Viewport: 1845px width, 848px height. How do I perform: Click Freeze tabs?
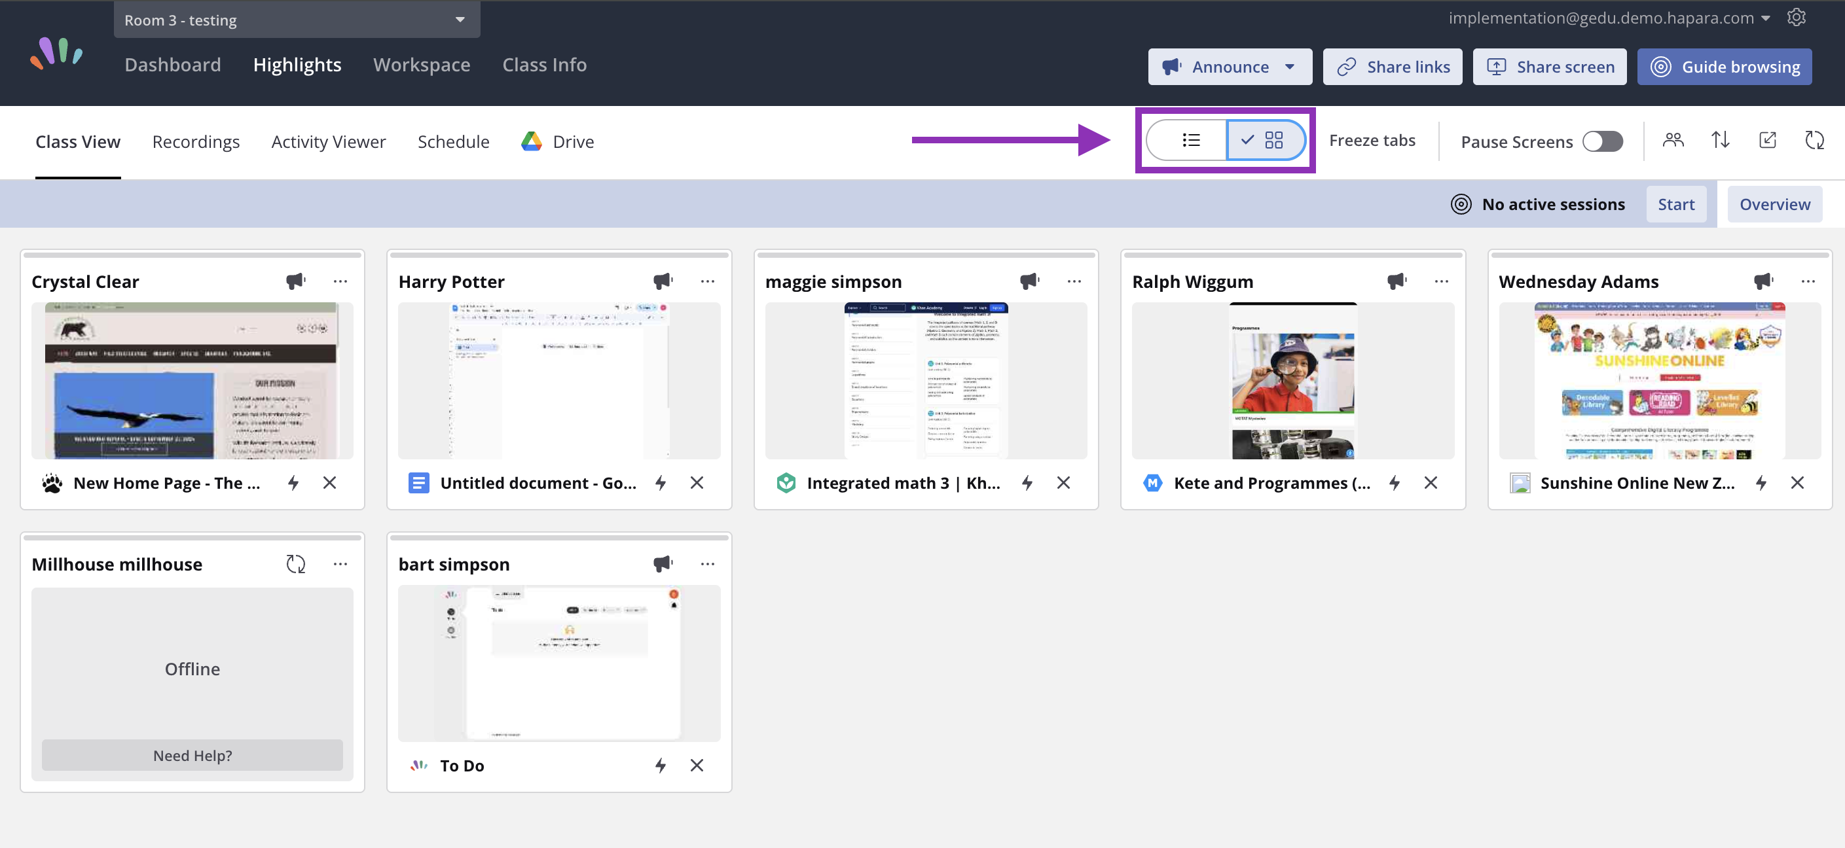pyautogui.click(x=1372, y=140)
